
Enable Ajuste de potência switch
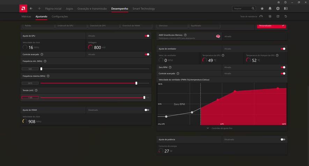(x=283, y=140)
